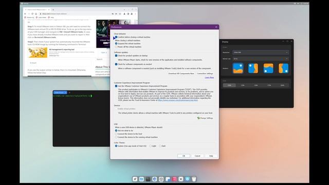
Task: Choose rotation thumbnail with dot top-left
Action: coord(253,68)
